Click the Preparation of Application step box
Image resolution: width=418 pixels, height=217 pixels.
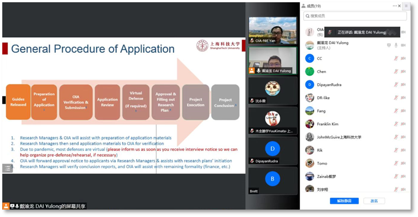(x=44, y=102)
